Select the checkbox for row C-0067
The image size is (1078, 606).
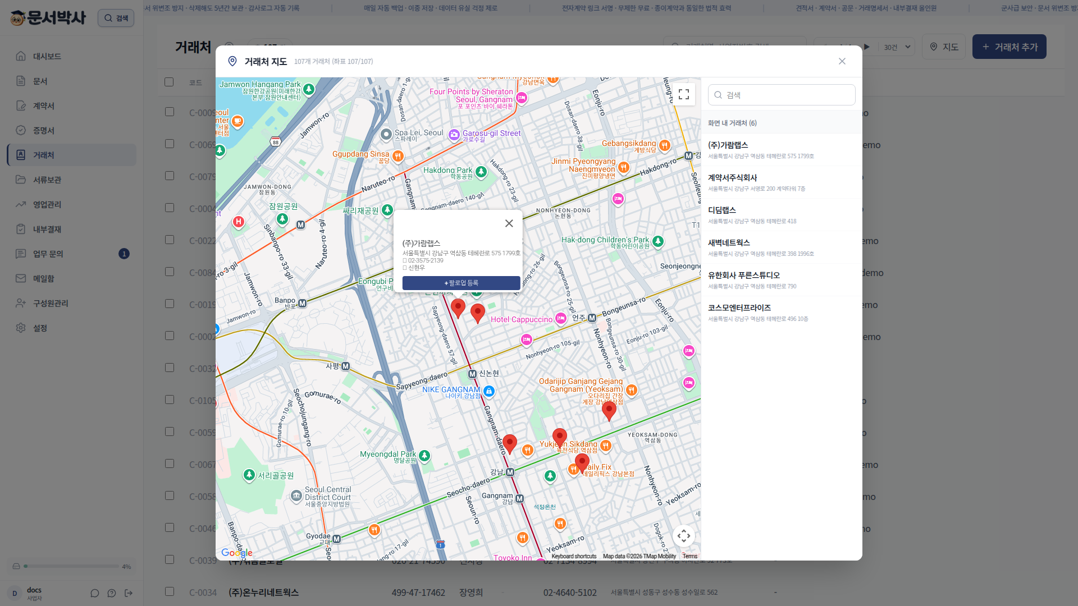pyautogui.click(x=170, y=463)
